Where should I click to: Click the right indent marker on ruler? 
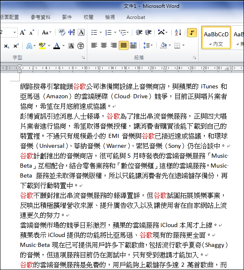(x=227, y=69)
